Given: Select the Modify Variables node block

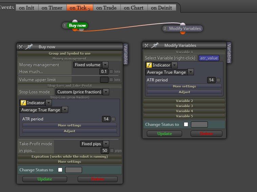Looking at the screenshot, I should 185,28.
